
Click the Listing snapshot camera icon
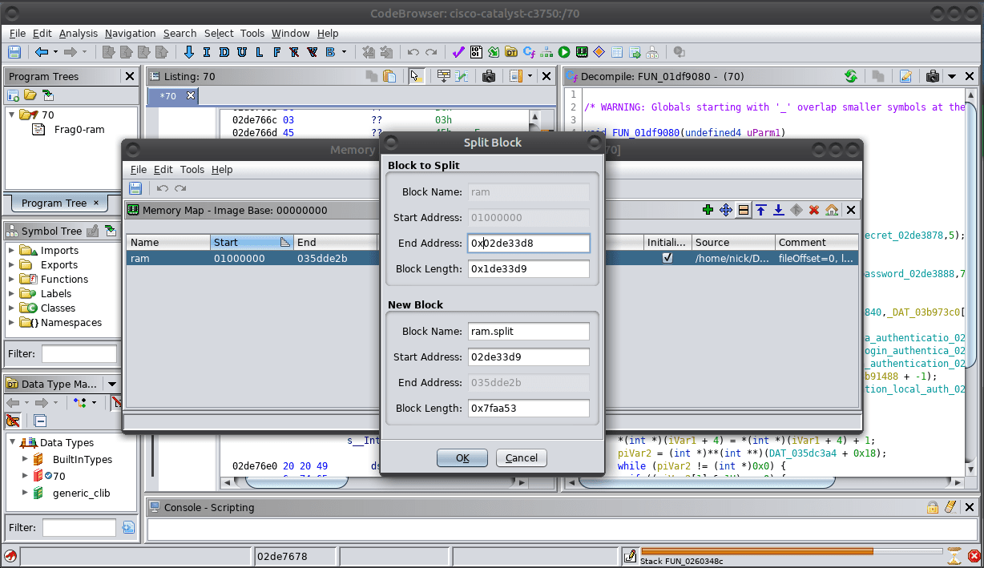click(x=488, y=76)
